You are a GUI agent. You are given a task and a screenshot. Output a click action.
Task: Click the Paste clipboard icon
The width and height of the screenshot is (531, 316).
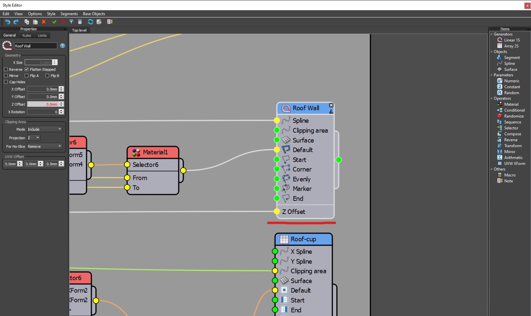click(x=35, y=22)
